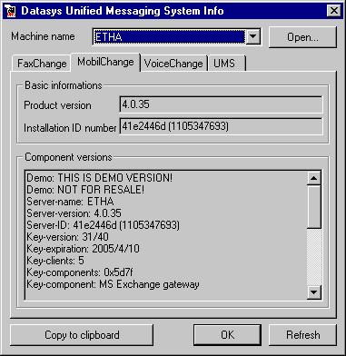Click the 'Installation ID number' label
346x356 pixels.
click(x=70, y=128)
